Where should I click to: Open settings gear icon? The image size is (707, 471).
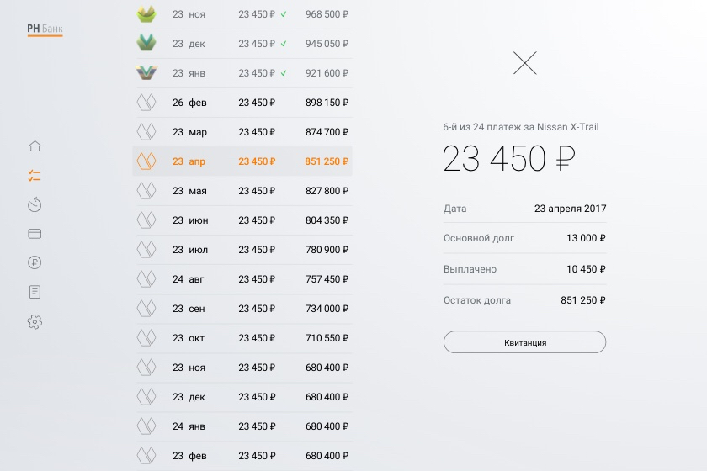tap(35, 321)
